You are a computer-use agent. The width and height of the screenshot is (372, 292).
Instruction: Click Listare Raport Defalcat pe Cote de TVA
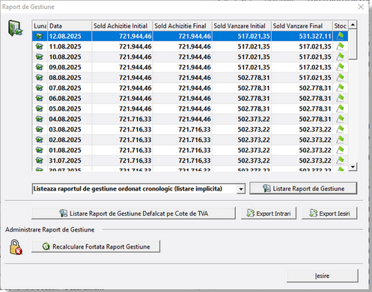pyautogui.click(x=133, y=214)
